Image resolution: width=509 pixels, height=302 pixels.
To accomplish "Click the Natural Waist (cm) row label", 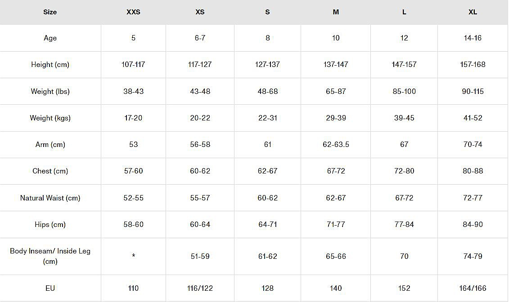I will [50, 198].
